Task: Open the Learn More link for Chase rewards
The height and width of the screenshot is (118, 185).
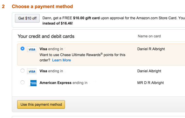Action: tap(62, 60)
